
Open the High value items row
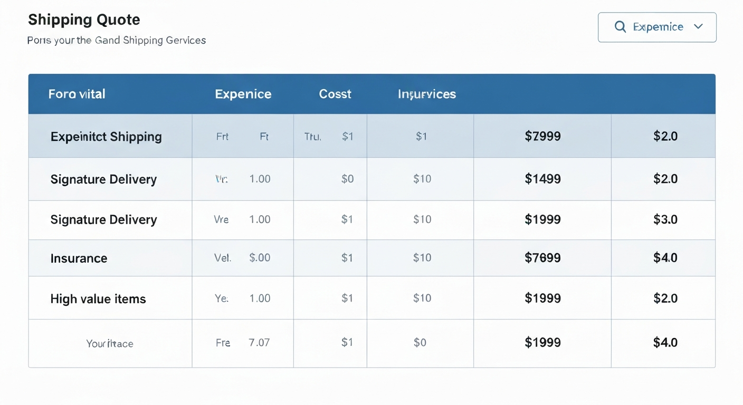[98, 299]
